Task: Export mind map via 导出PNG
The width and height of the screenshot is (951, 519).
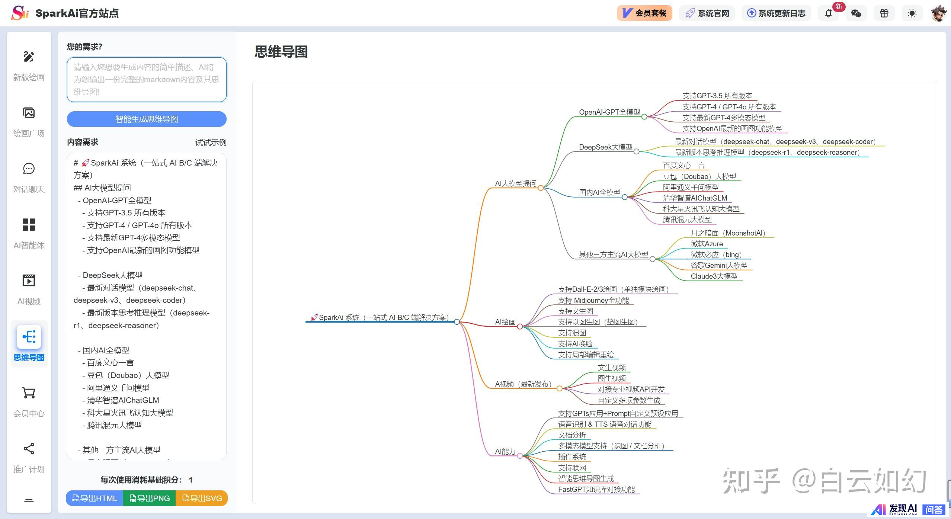Action: (149, 499)
